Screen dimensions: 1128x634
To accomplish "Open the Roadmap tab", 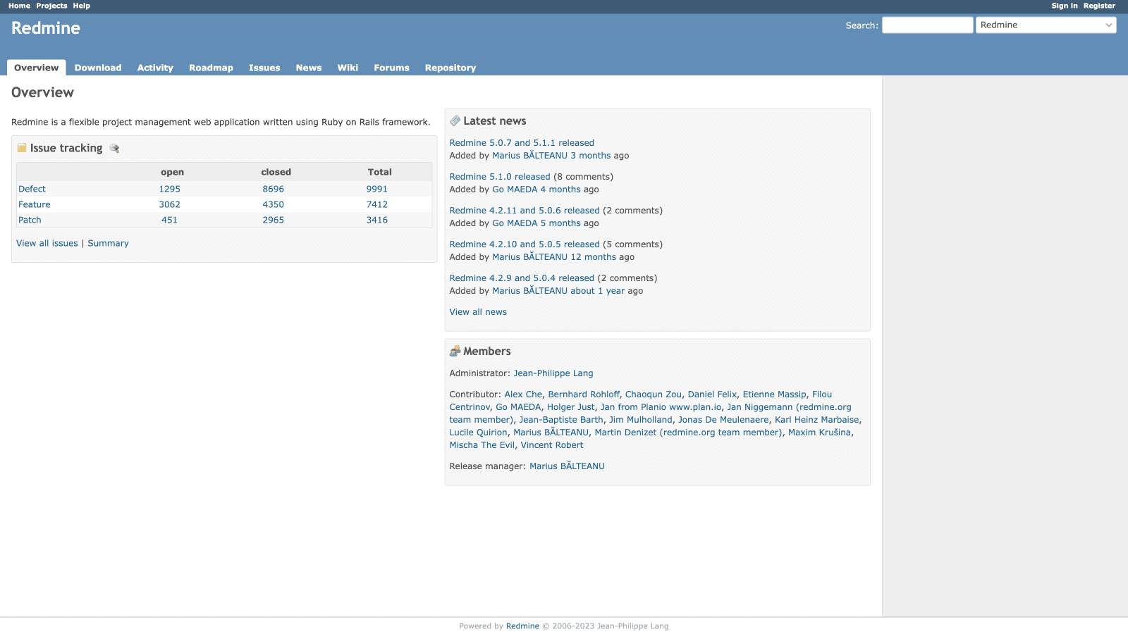I will [211, 68].
